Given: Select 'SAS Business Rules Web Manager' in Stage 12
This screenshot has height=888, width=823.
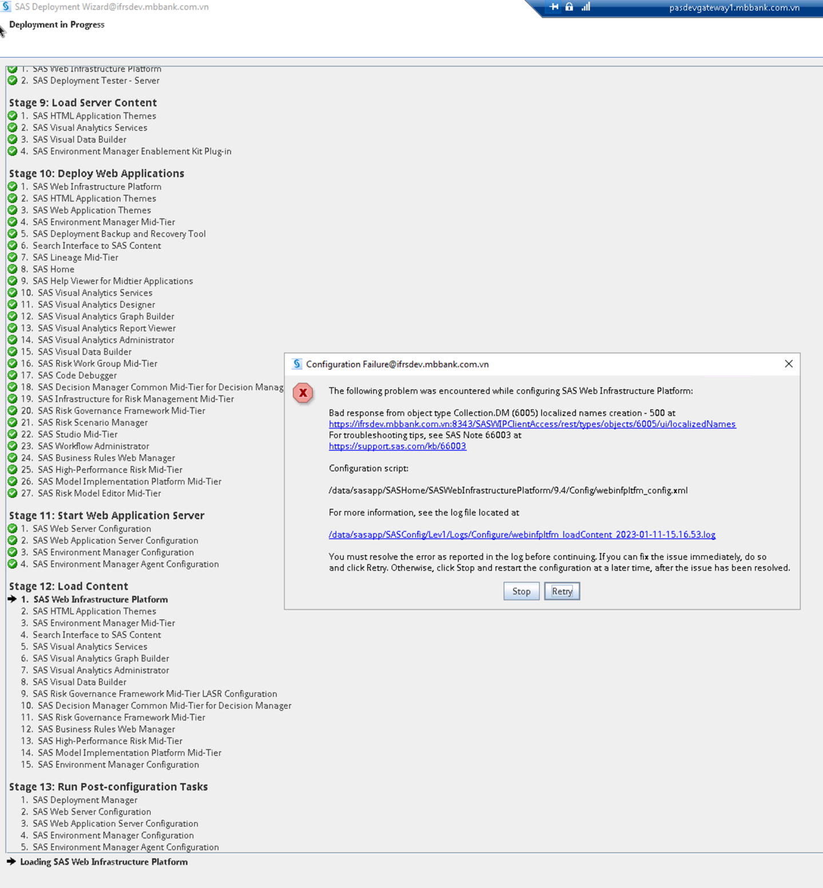Looking at the screenshot, I should 106,730.
